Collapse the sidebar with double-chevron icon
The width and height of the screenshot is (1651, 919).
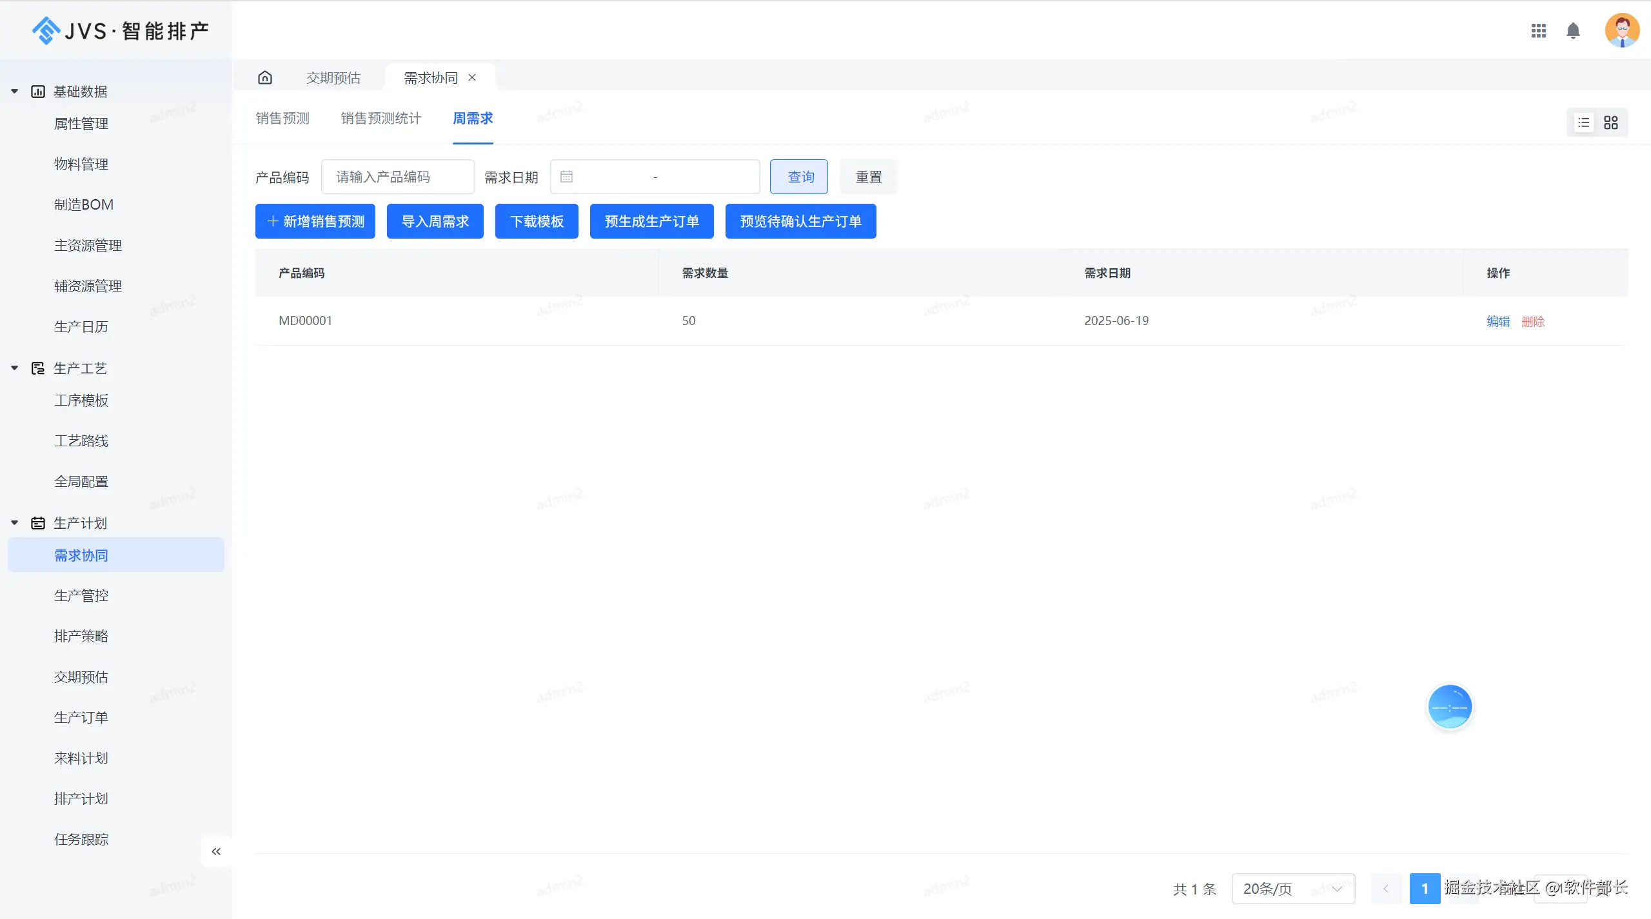coord(216,851)
